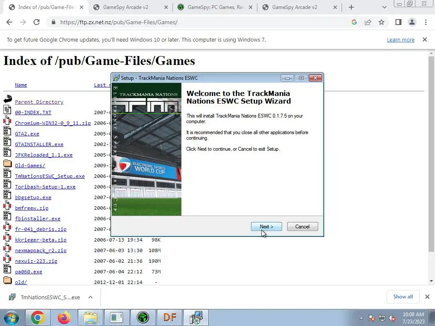Go back in Chrome browser
The height and width of the screenshot is (326, 435).
point(9,22)
